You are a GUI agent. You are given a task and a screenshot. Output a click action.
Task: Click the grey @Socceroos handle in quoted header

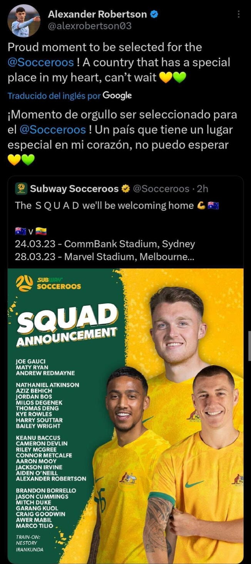(x=161, y=189)
